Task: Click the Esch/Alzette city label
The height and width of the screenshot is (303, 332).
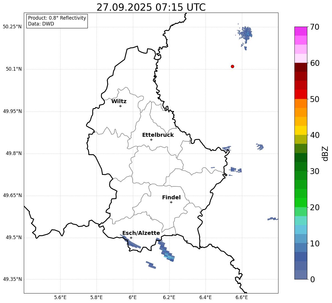Action: click(141, 233)
